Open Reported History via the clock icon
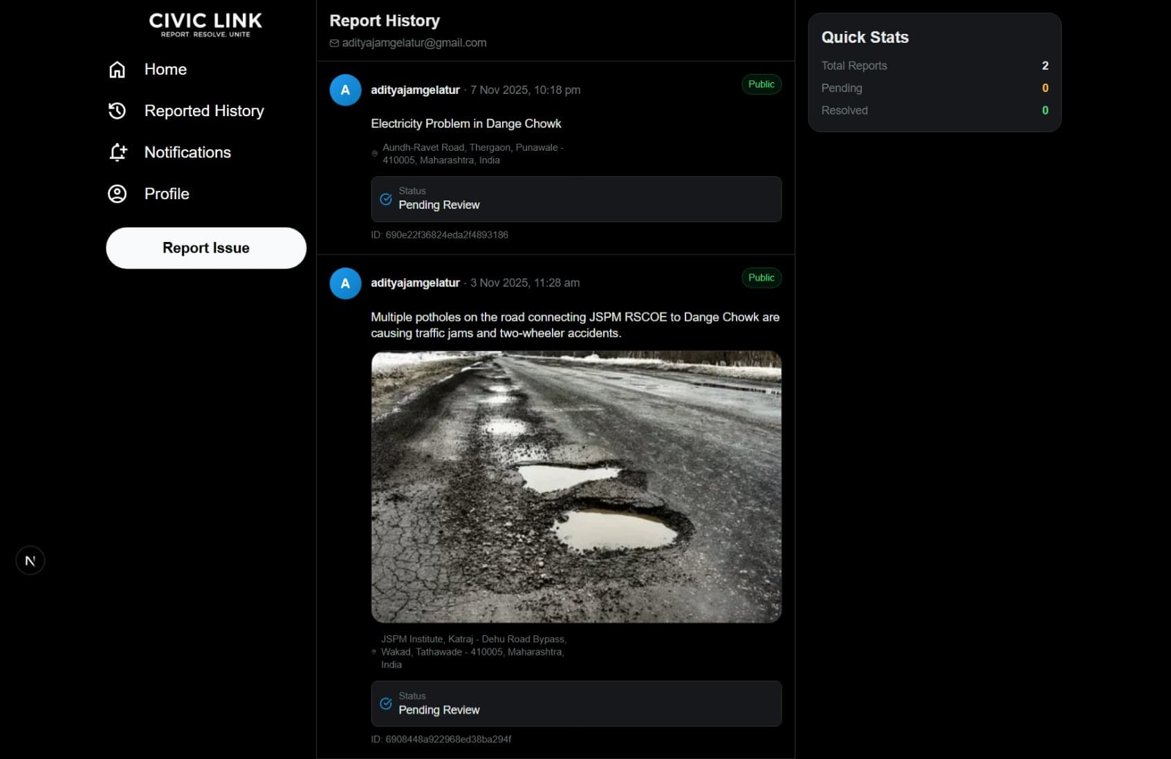This screenshot has height=759, width=1171. [118, 111]
